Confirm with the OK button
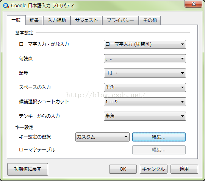Screen dimensions: 205x182 click(123, 169)
